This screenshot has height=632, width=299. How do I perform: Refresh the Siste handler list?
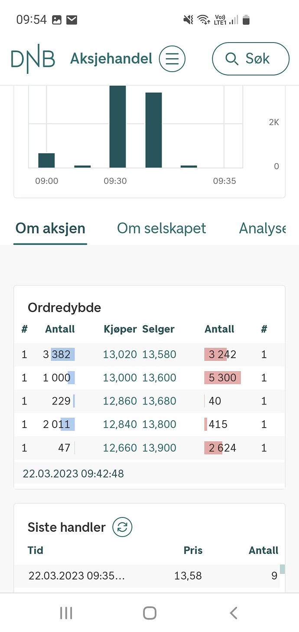122,527
